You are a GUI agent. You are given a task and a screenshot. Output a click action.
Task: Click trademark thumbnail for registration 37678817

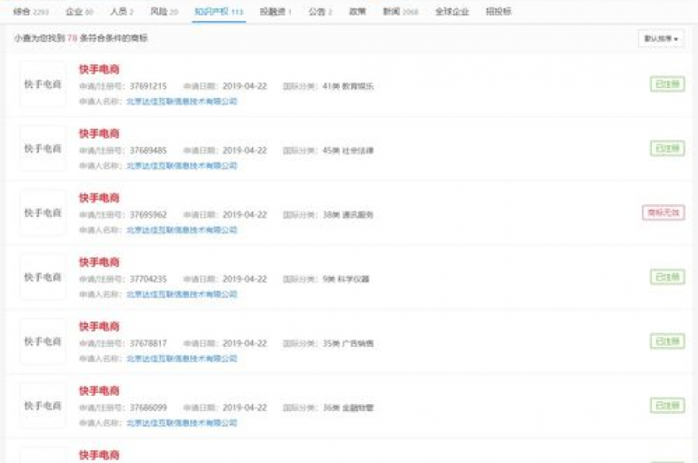tap(43, 341)
